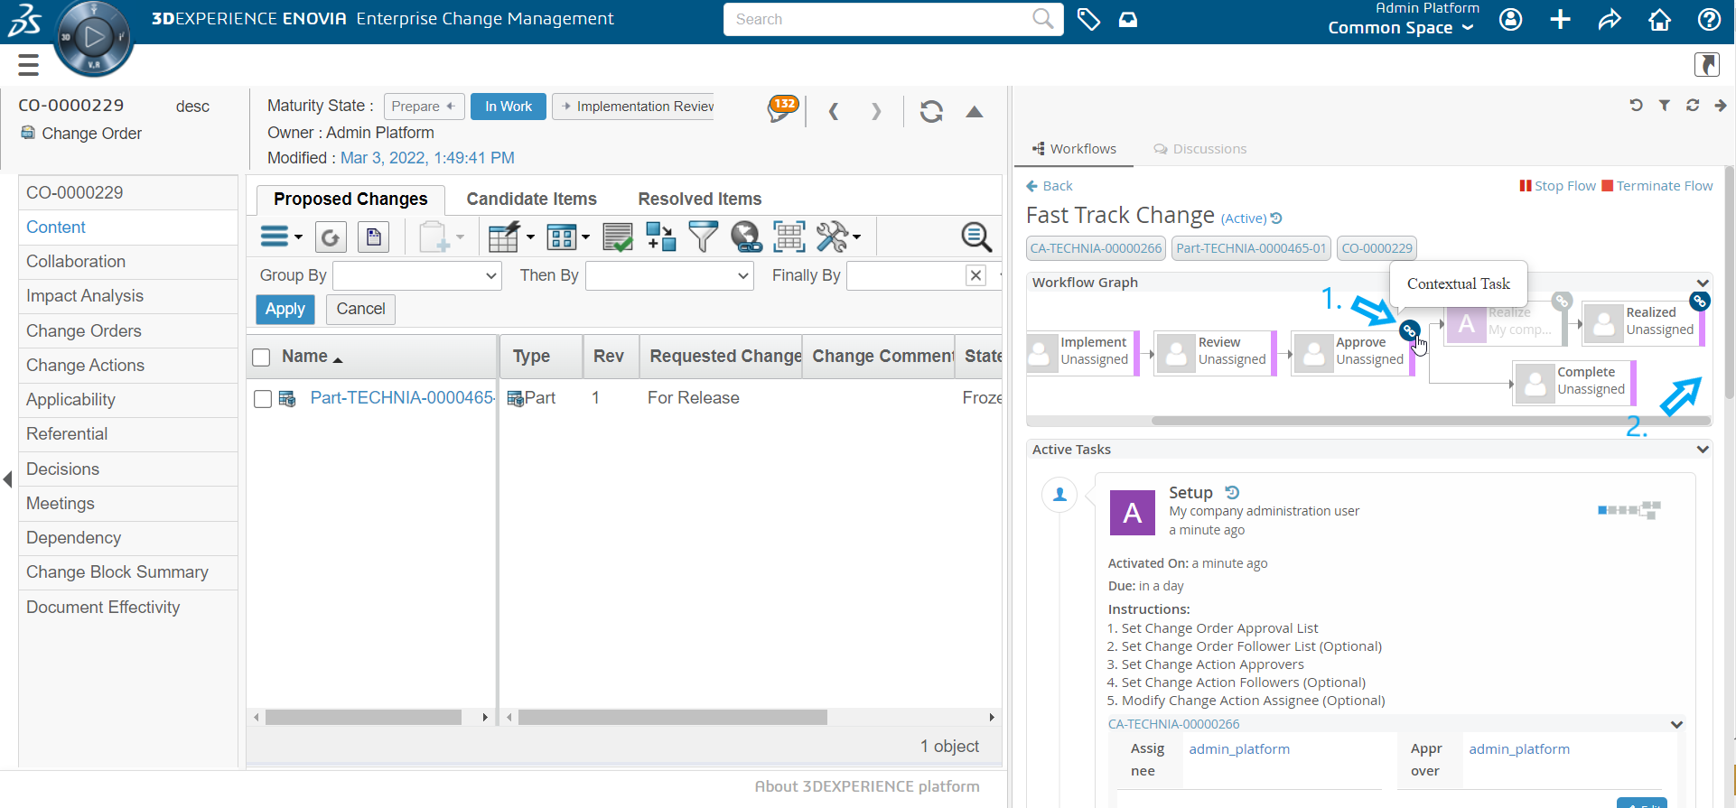Click the Home icon in top bar

(x=1659, y=19)
